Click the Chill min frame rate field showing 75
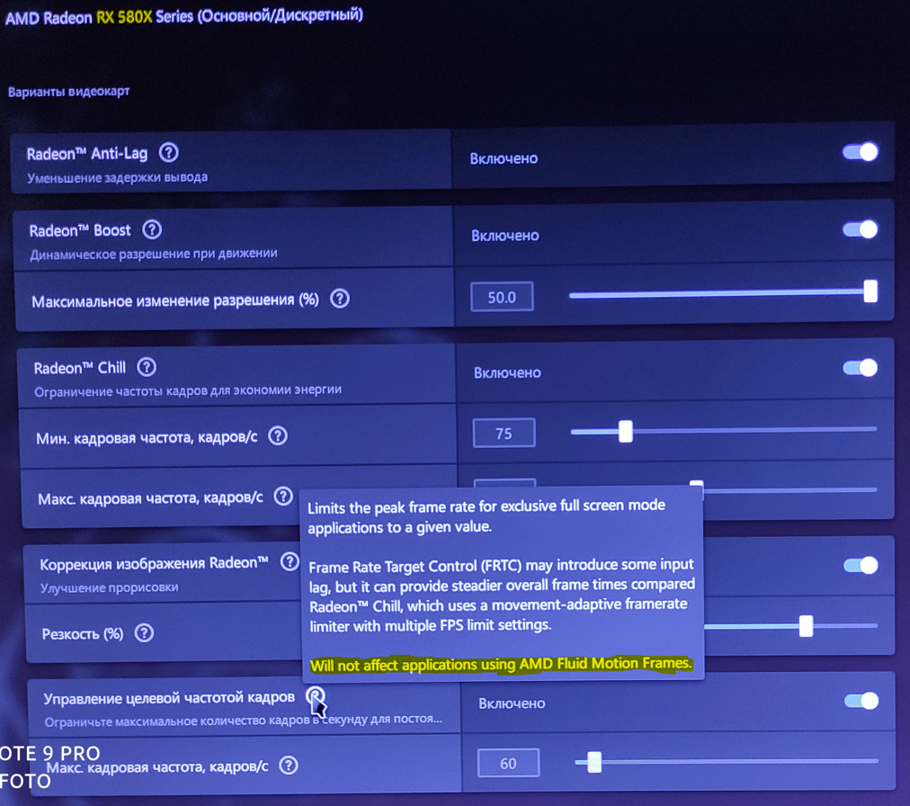This screenshot has height=806, width=910. click(x=504, y=434)
